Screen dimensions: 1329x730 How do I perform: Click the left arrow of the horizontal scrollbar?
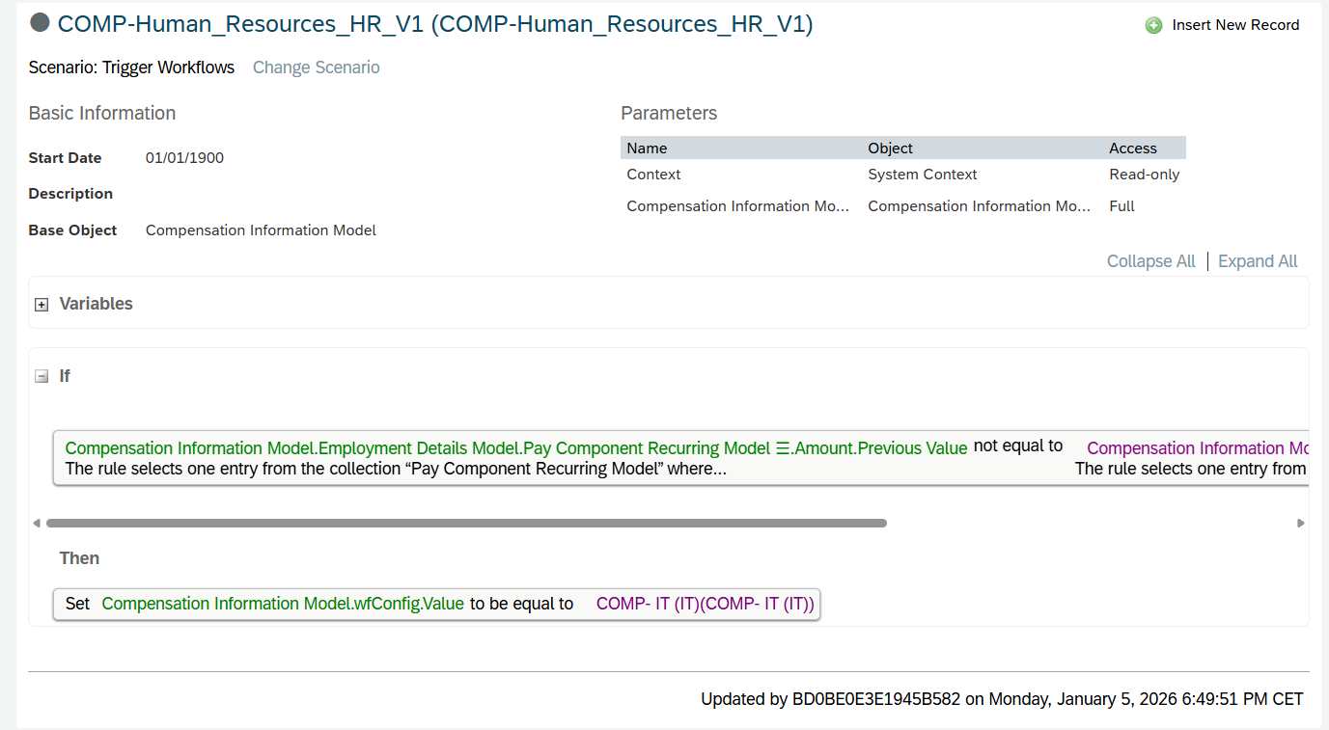37,524
